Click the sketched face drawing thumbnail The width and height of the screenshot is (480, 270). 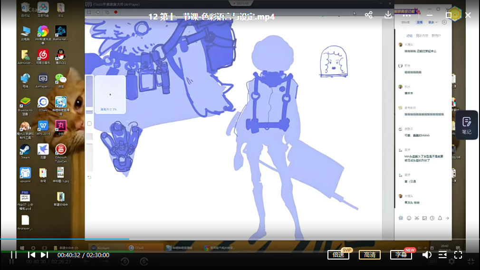[x=333, y=61]
